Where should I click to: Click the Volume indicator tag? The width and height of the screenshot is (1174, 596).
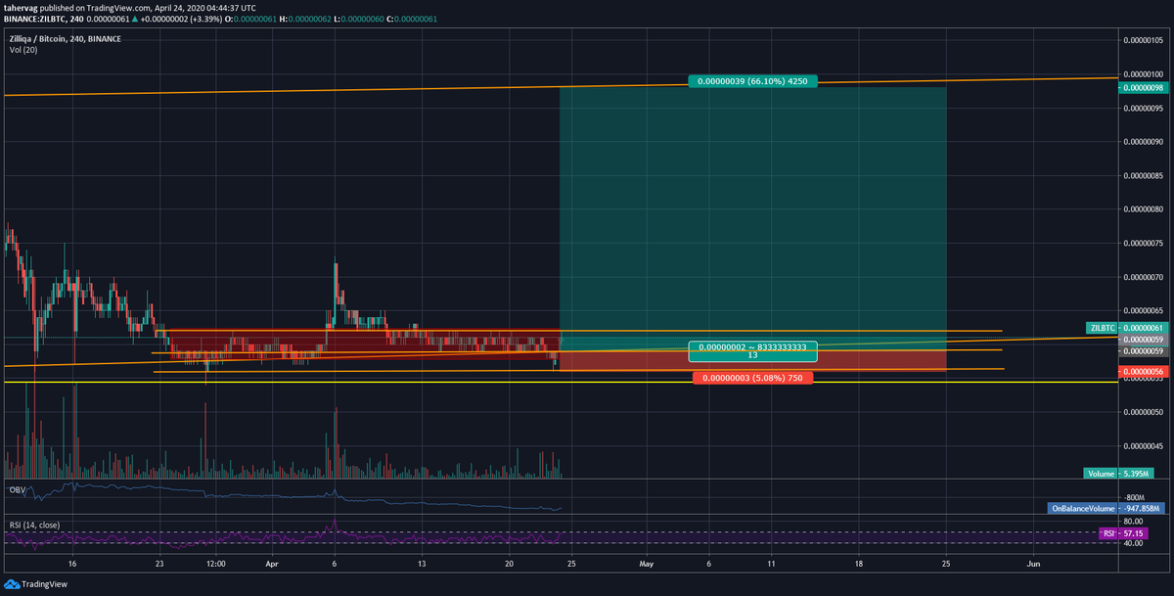click(1102, 474)
